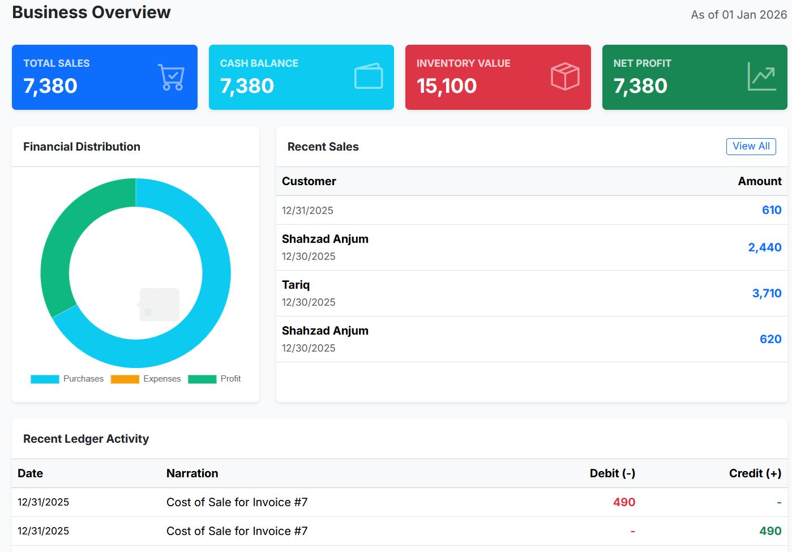Open the Inventory Value card

click(498, 77)
